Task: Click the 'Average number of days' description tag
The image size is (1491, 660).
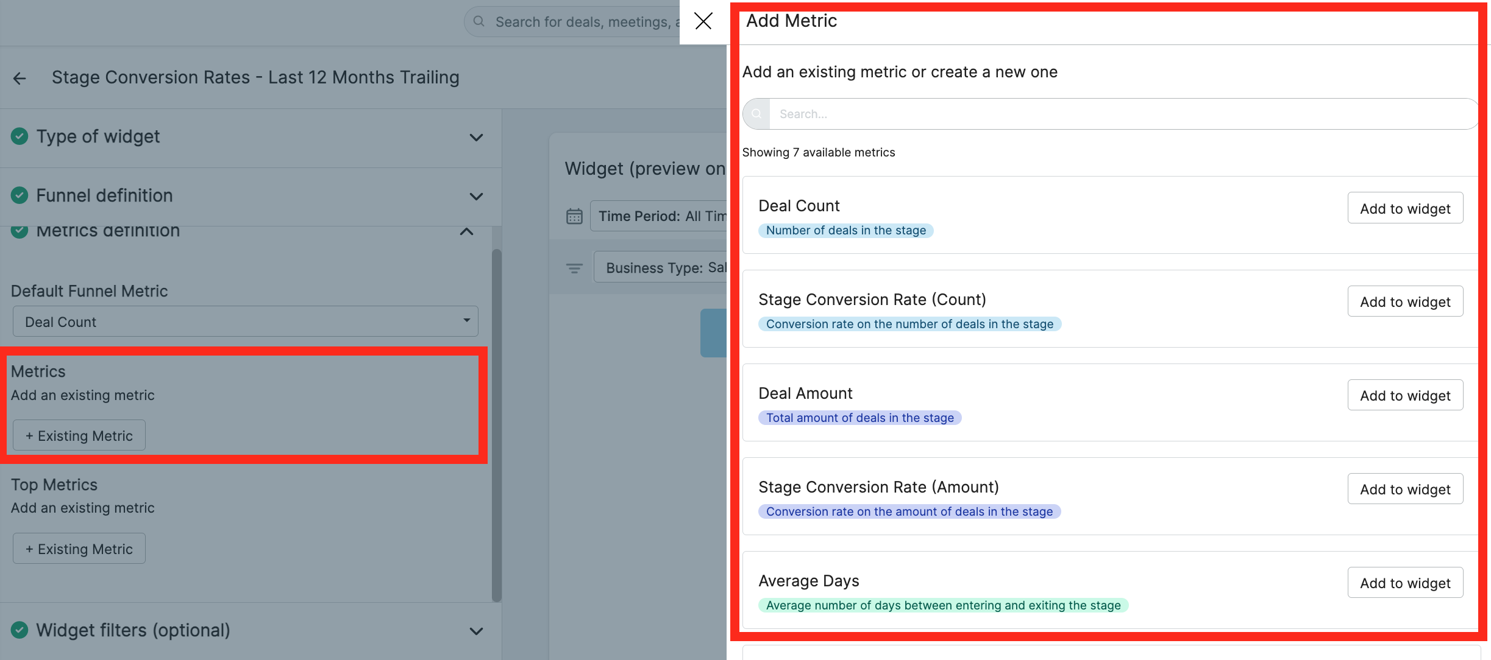Action: 944,605
